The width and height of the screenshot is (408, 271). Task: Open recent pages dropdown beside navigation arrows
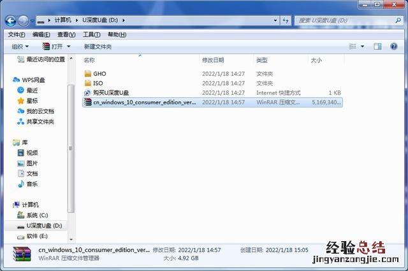coord(33,20)
